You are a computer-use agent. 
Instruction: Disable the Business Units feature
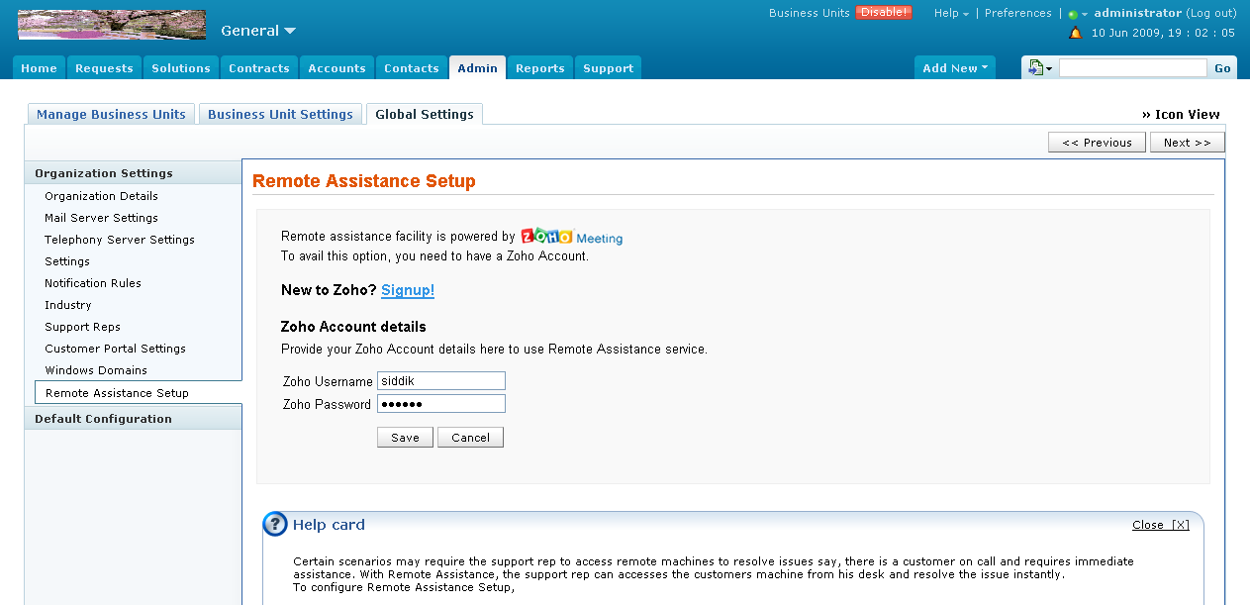(884, 13)
